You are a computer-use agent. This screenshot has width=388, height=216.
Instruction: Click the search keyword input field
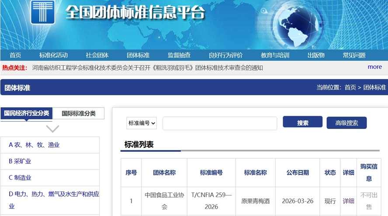(219, 123)
